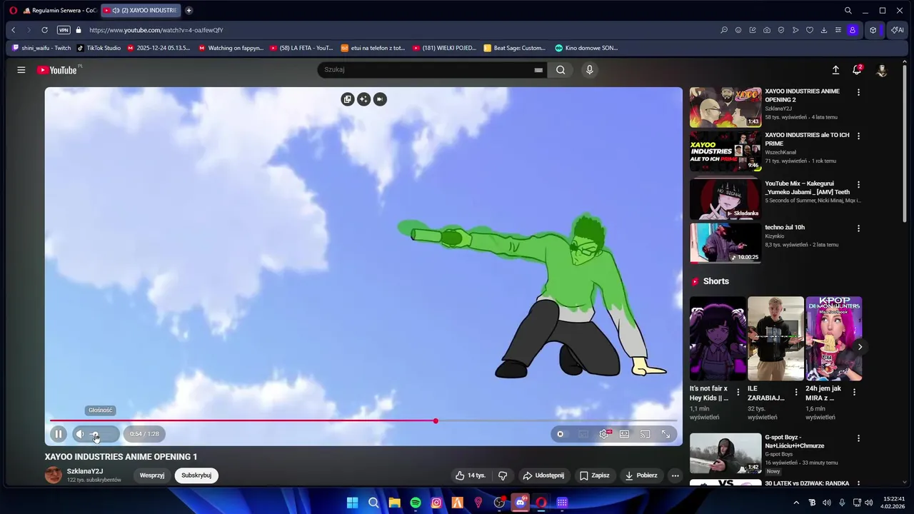Show hidden system tray icons
This screenshot has height=514, width=914.
point(796,503)
